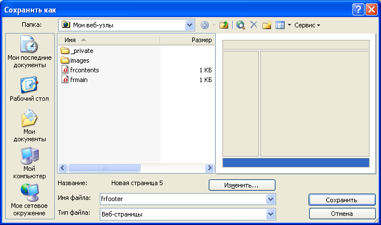Screen dimensions: 381x225
Task: Select the highlighted blue footer frame in preview
Action: 296,162
